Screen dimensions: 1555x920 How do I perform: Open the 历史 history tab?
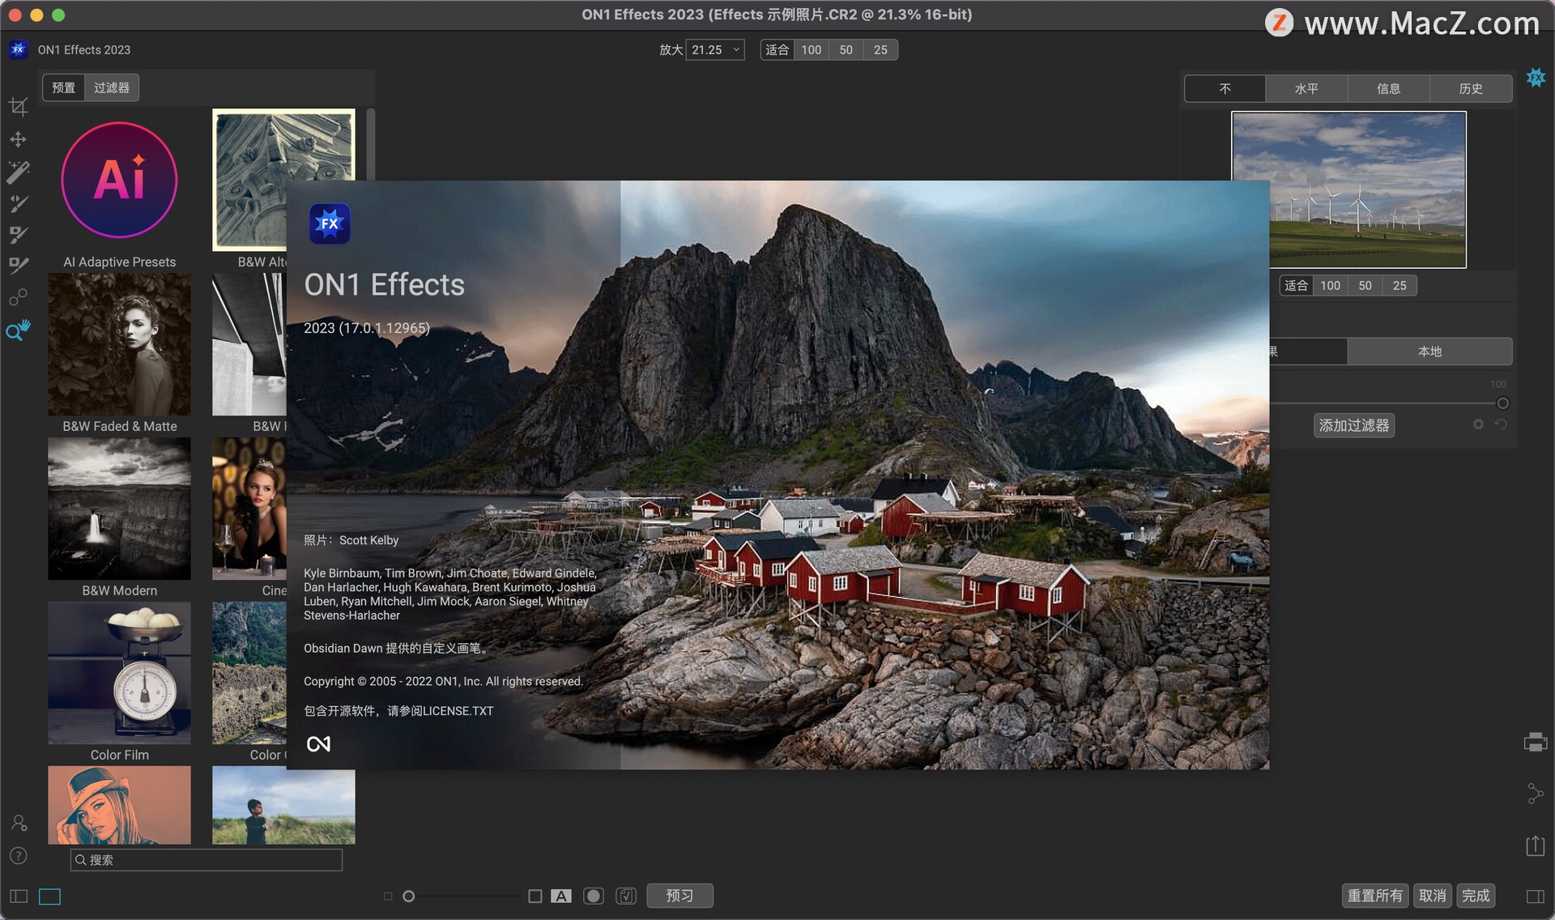click(1470, 88)
